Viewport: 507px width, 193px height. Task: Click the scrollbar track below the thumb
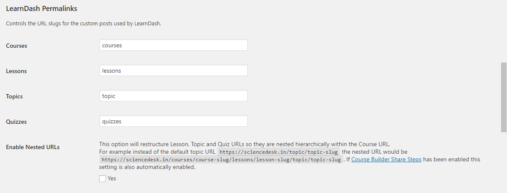point(504,163)
